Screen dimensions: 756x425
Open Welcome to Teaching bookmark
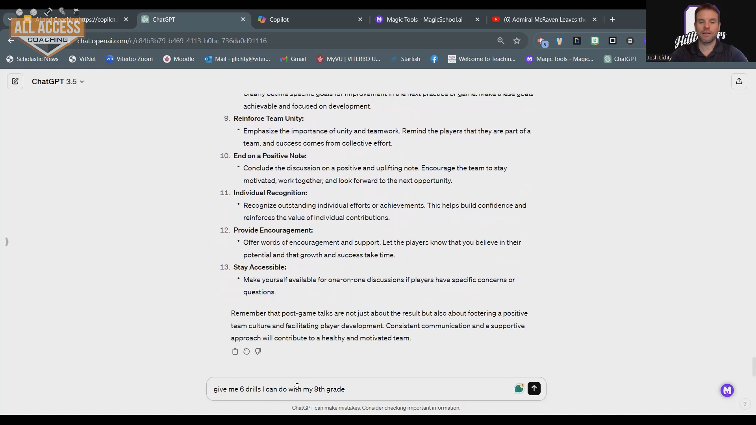pyautogui.click(x=482, y=59)
